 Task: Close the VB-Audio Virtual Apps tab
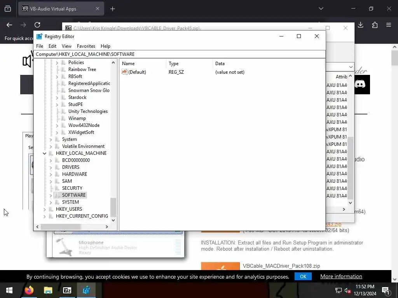click(98, 9)
